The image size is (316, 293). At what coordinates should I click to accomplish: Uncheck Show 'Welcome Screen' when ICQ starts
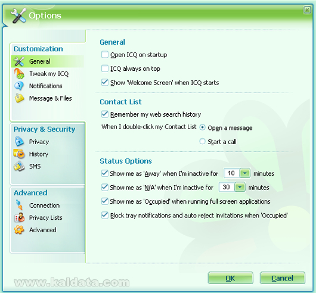tap(105, 82)
